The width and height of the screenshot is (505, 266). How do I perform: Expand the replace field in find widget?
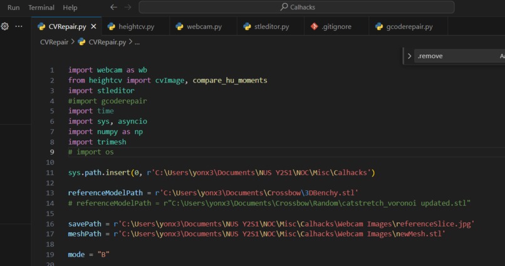click(x=409, y=56)
